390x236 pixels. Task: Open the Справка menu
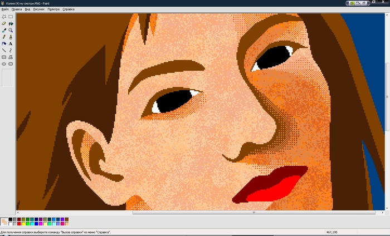(68, 9)
